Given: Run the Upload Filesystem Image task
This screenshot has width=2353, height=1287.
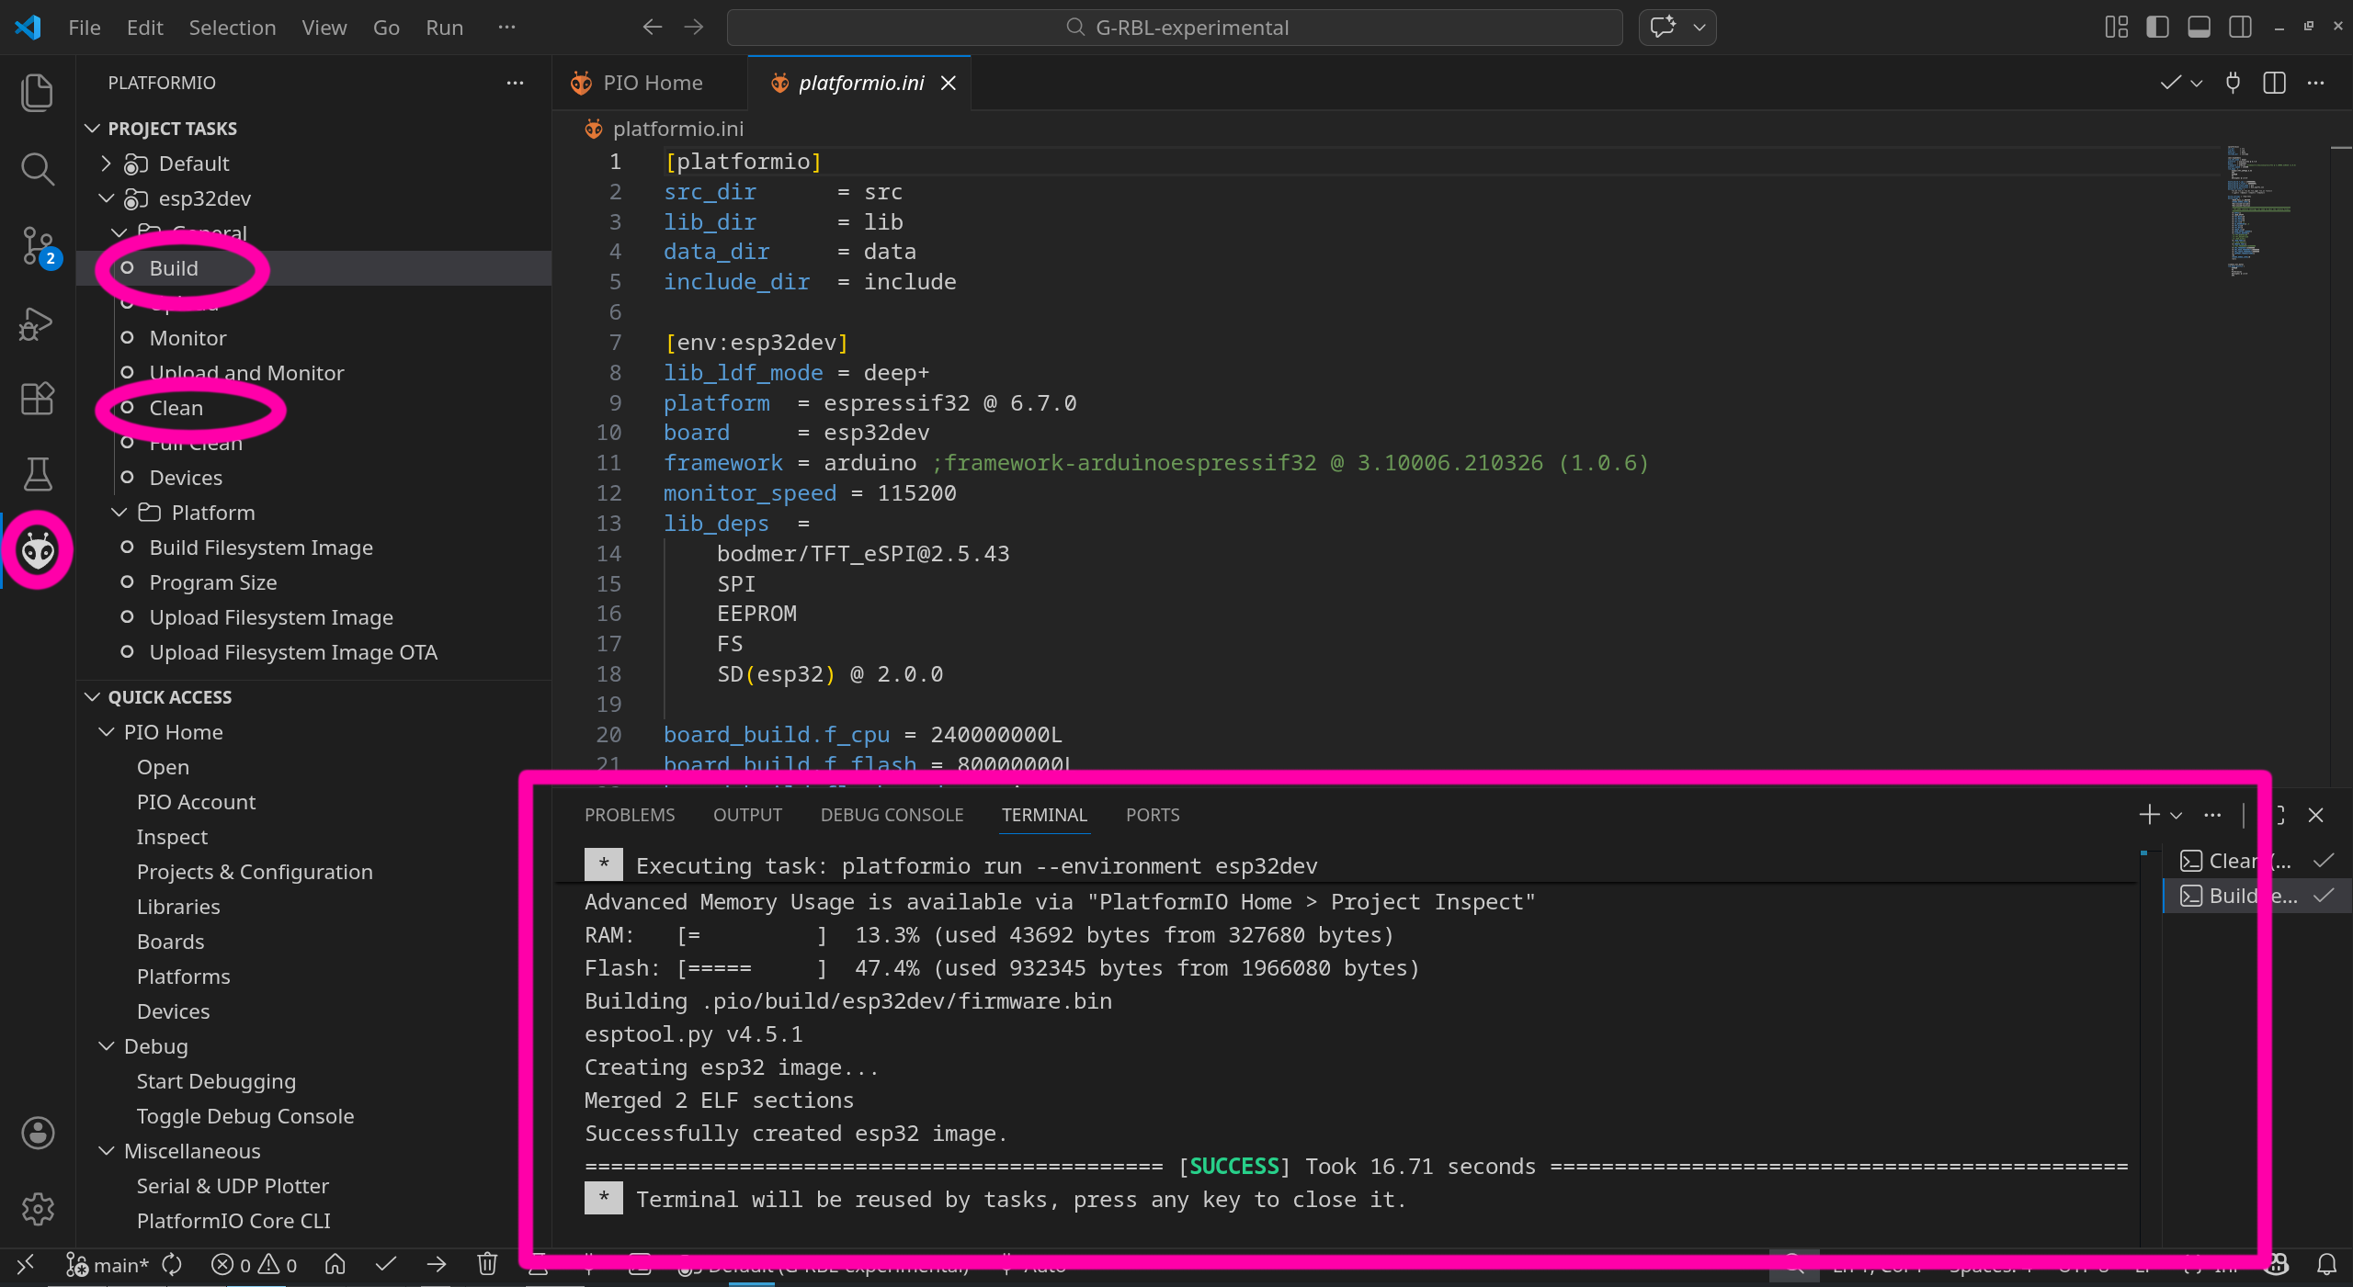Looking at the screenshot, I should point(270,617).
